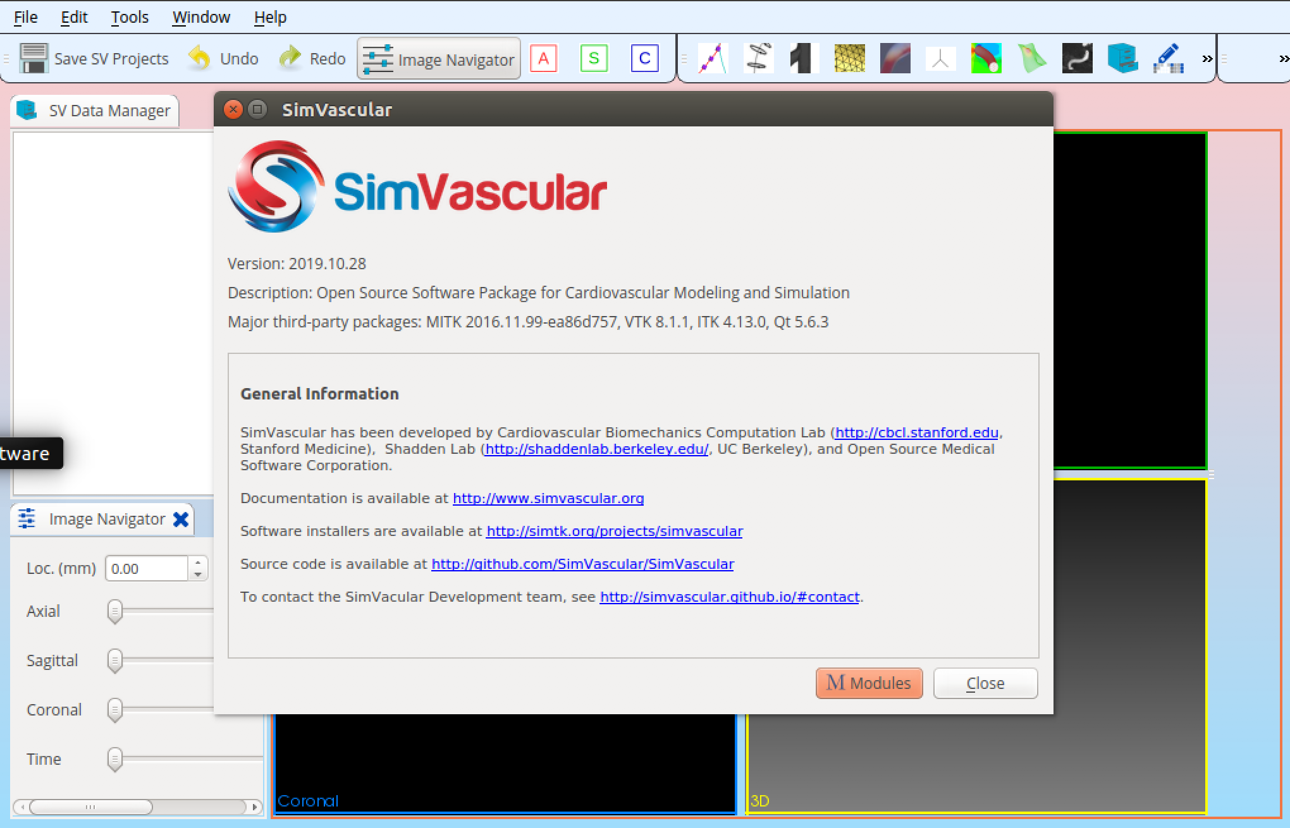
Task: Toggle the Axial view button A
Action: click(543, 59)
